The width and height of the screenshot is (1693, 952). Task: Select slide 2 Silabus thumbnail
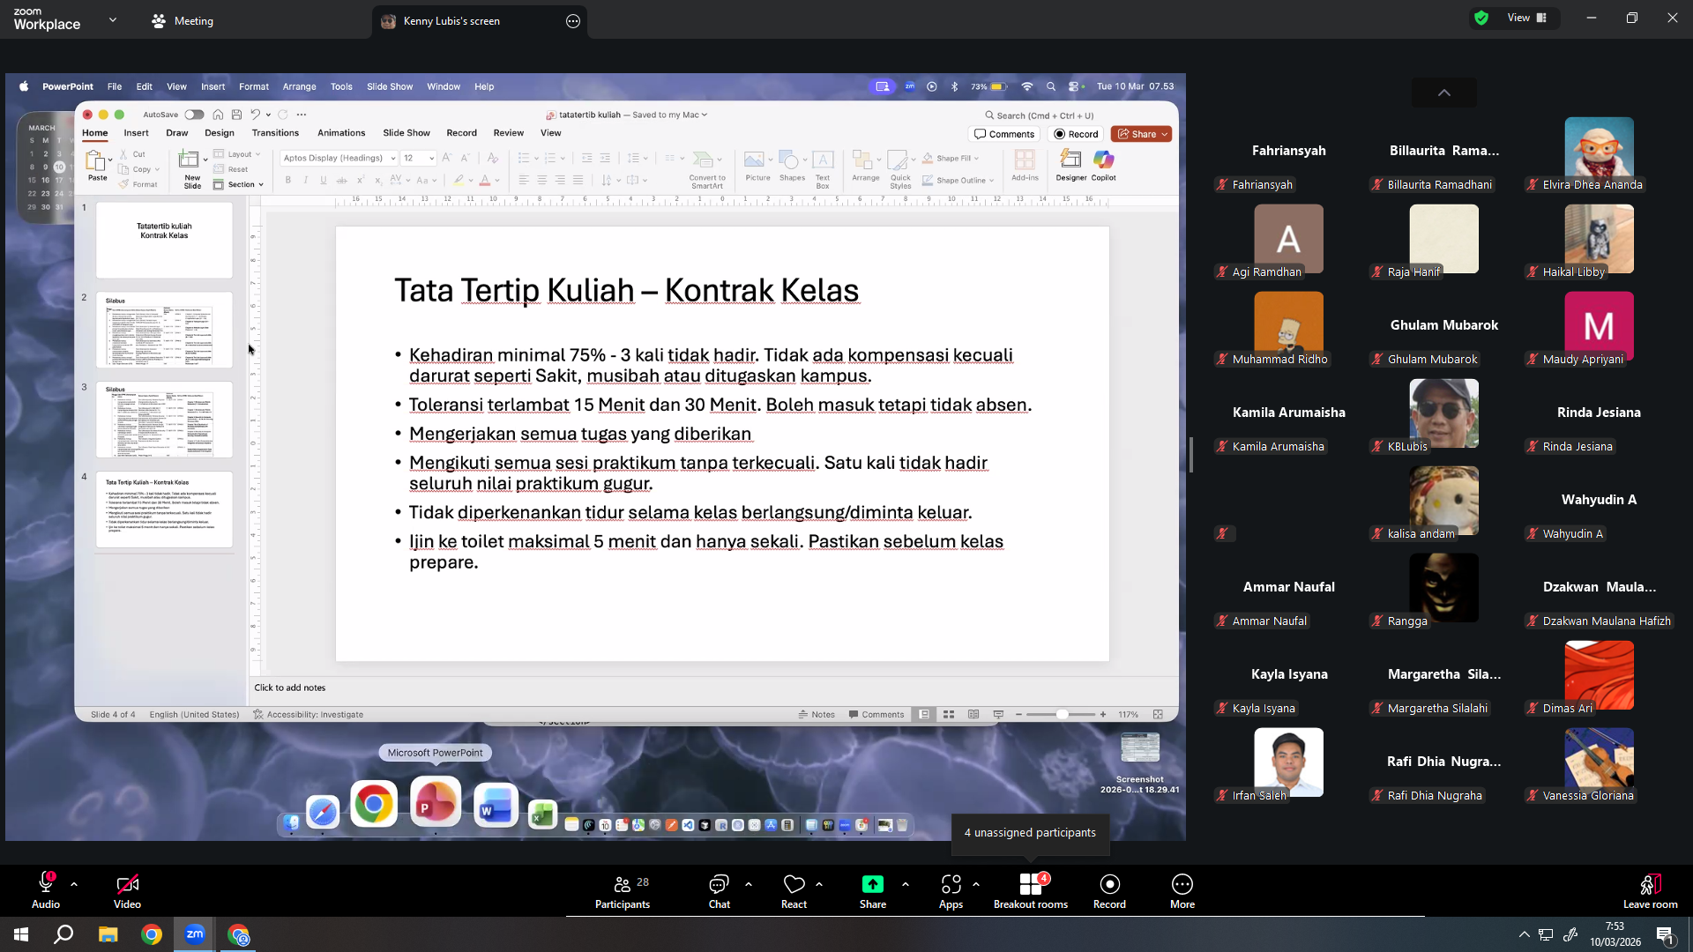tap(164, 331)
